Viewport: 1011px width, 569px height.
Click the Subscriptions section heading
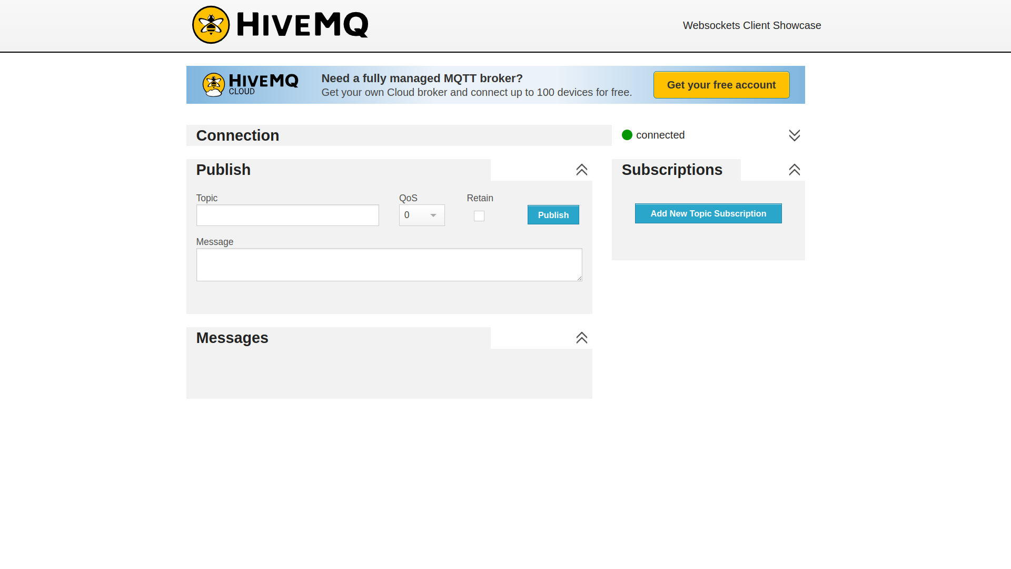[x=671, y=170]
